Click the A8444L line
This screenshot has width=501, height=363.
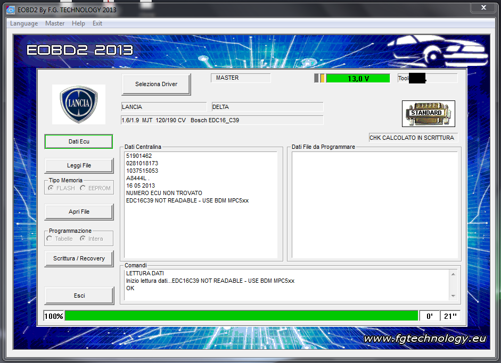pos(138,178)
